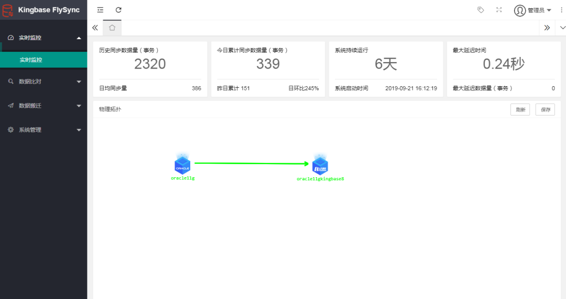Click the 刷新 button in topology panel

[x=520, y=110]
